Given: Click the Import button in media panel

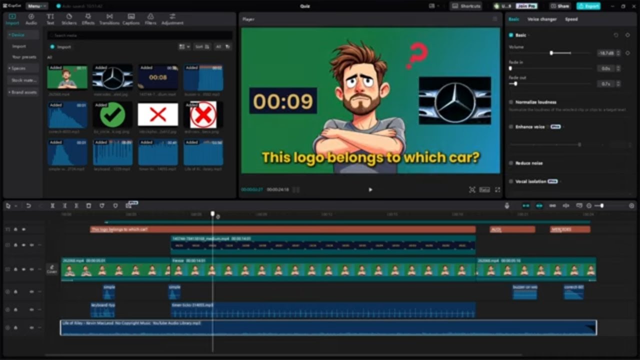Looking at the screenshot, I should [x=61, y=46].
